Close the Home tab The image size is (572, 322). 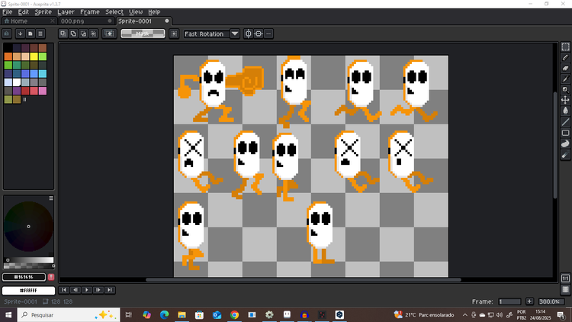coord(53,21)
